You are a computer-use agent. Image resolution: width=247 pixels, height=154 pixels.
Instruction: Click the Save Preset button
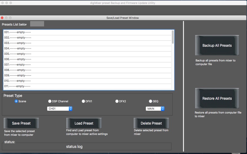click(x=21, y=123)
